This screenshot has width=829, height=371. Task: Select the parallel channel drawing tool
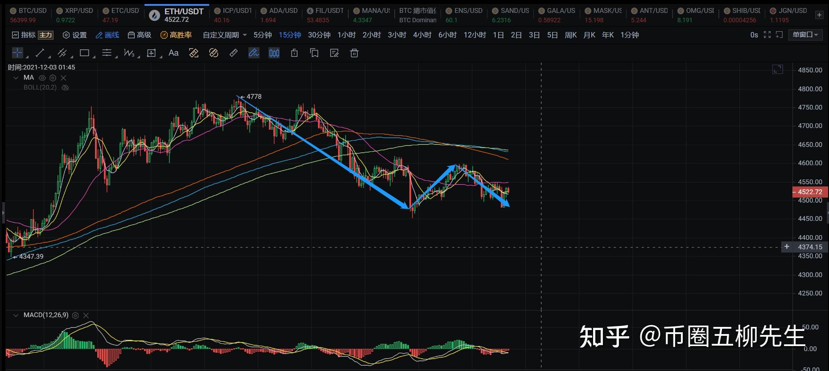pyautogui.click(x=62, y=53)
